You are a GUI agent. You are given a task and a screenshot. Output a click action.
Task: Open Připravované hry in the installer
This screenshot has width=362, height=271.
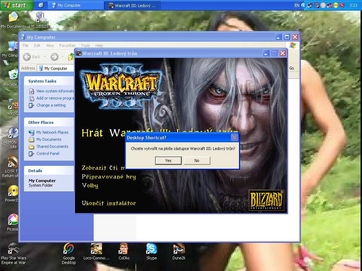[x=109, y=177]
